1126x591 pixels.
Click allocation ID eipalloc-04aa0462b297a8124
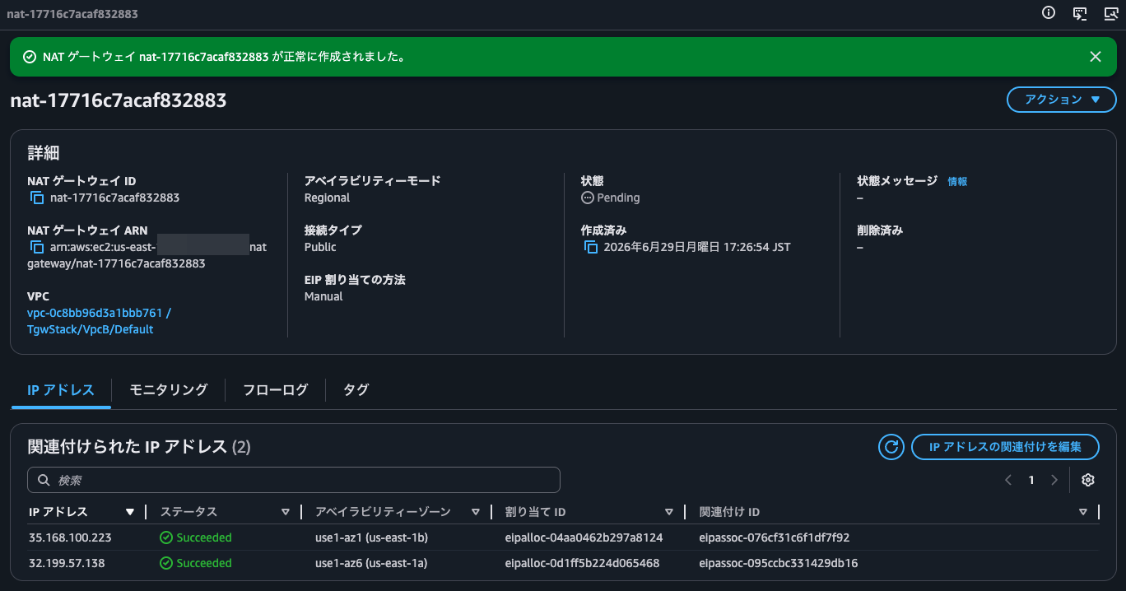point(584,537)
